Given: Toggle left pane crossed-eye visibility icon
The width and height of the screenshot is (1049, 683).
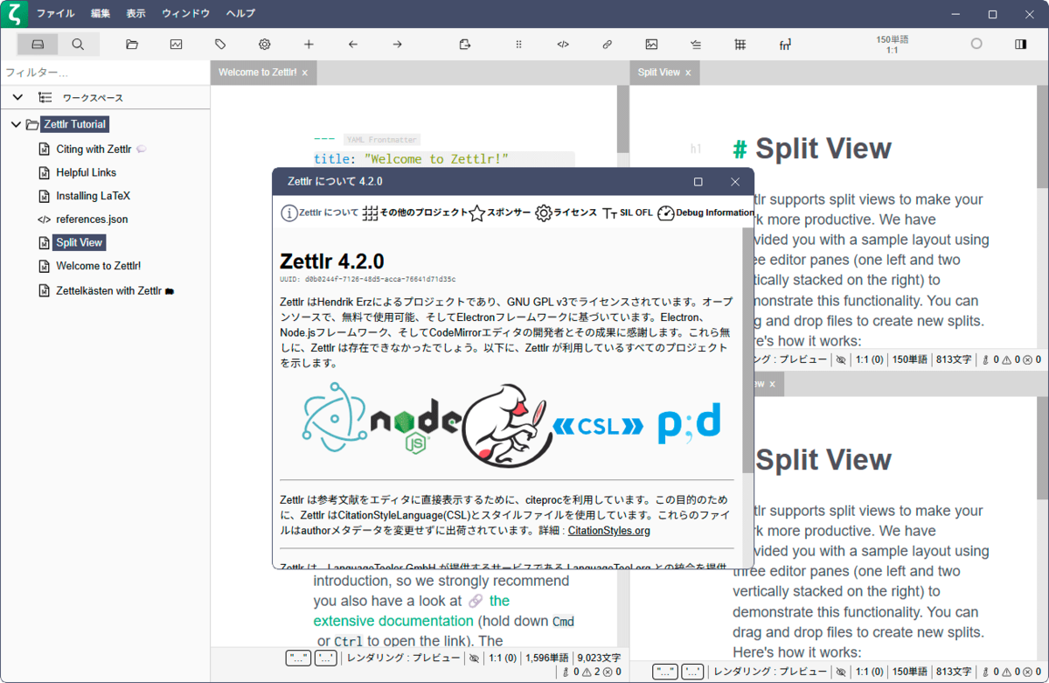Looking at the screenshot, I should tap(474, 659).
